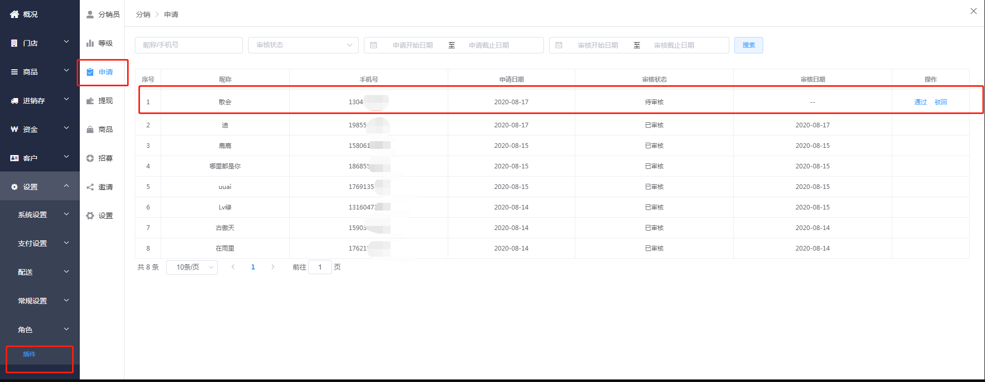Expand the 进销存 menu chevron
The image size is (985, 382).
click(66, 99)
